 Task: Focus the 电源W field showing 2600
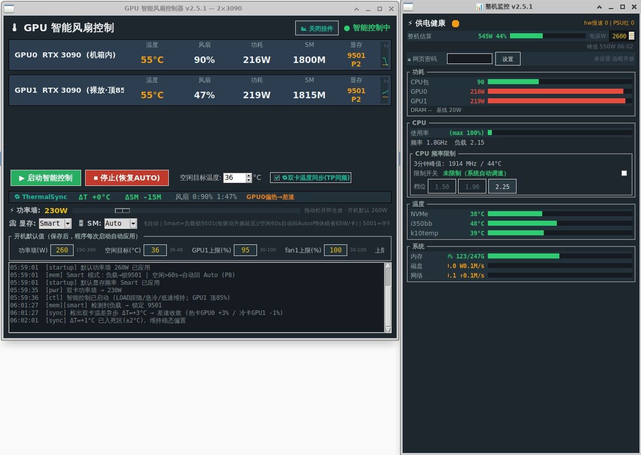619,36
